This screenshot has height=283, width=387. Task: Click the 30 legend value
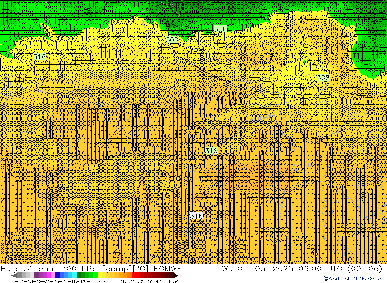(141, 281)
